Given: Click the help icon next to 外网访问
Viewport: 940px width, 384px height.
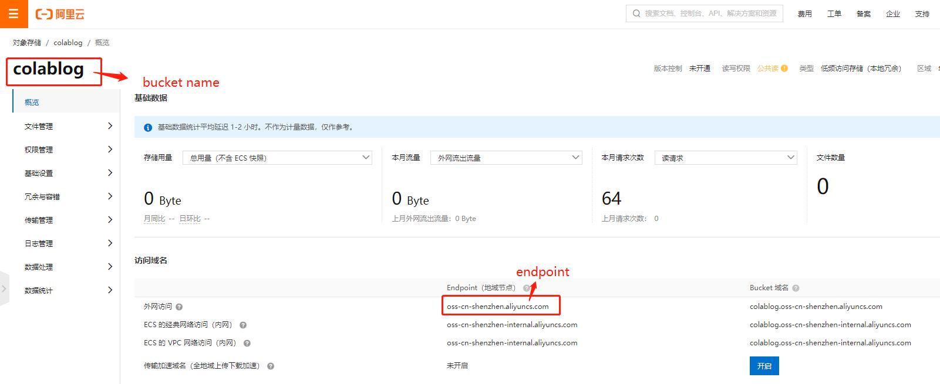Looking at the screenshot, I should click(179, 307).
